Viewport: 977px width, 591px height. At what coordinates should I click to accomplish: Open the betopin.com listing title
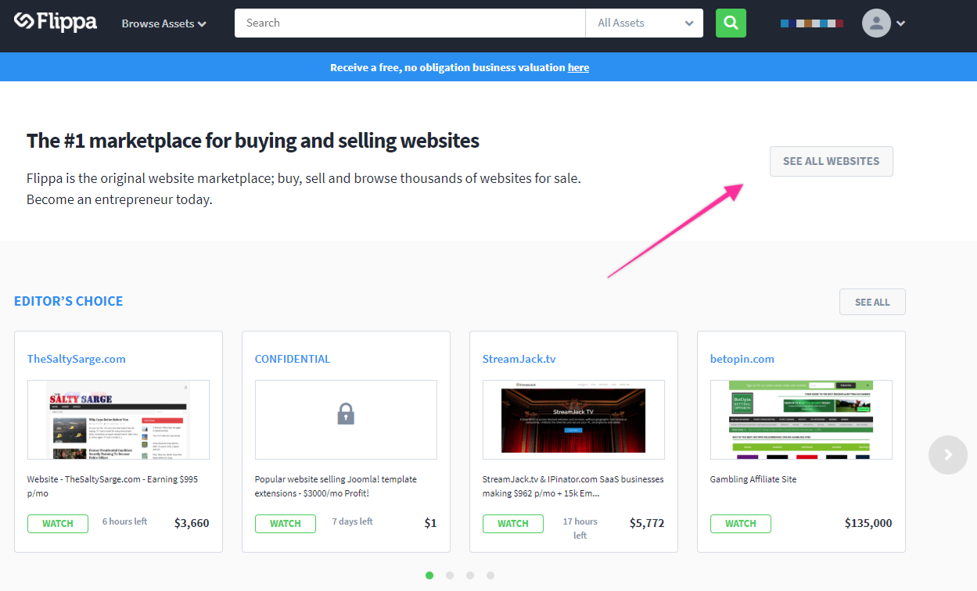point(742,359)
